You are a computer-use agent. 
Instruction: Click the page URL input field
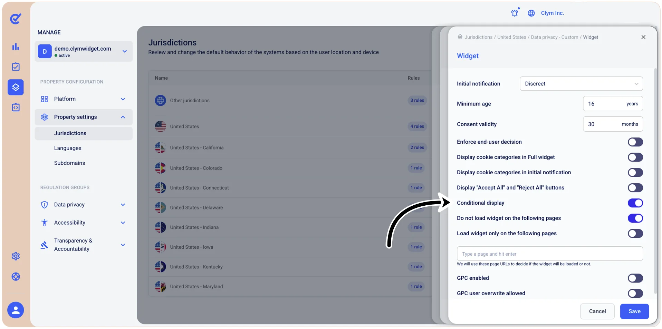(550, 254)
